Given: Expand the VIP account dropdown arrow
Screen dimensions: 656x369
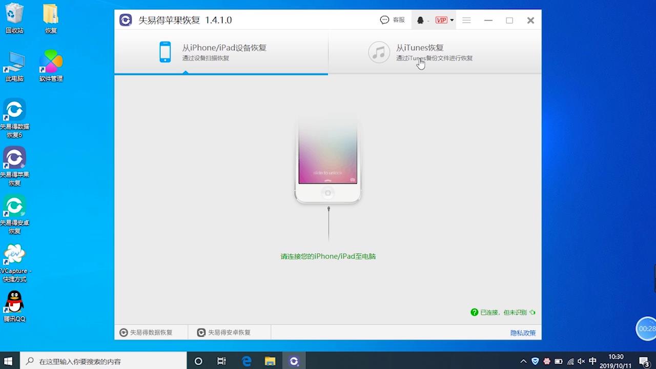Looking at the screenshot, I should [x=452, y=20].
